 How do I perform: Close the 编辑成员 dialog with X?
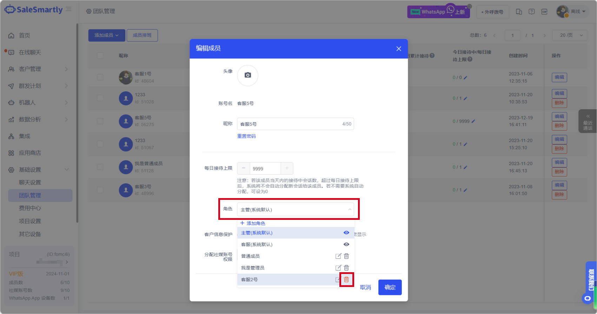click(x=399, y=49)
